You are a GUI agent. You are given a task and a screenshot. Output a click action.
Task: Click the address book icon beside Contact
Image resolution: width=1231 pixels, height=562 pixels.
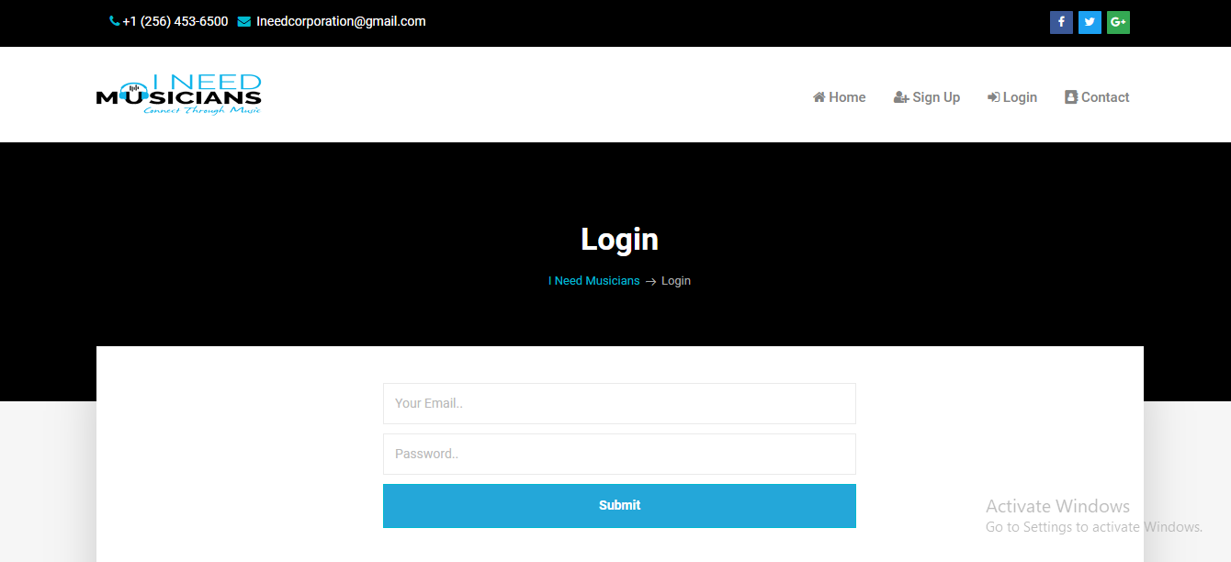coord(1070,96)
